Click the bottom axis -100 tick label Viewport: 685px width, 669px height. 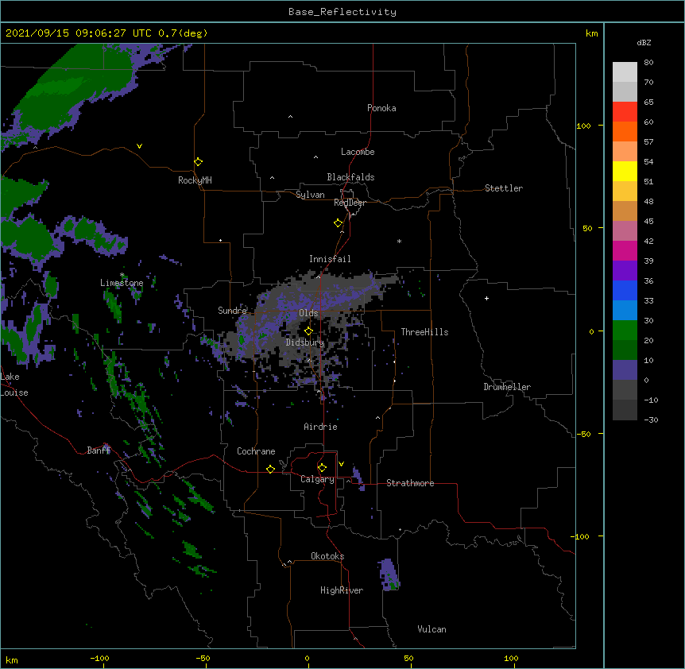tap(99, 658)
